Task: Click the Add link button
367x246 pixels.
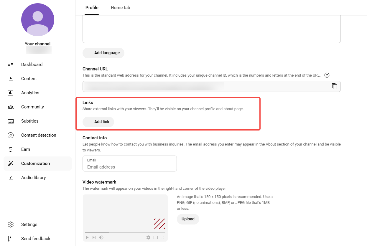Action: click(98, 122)
